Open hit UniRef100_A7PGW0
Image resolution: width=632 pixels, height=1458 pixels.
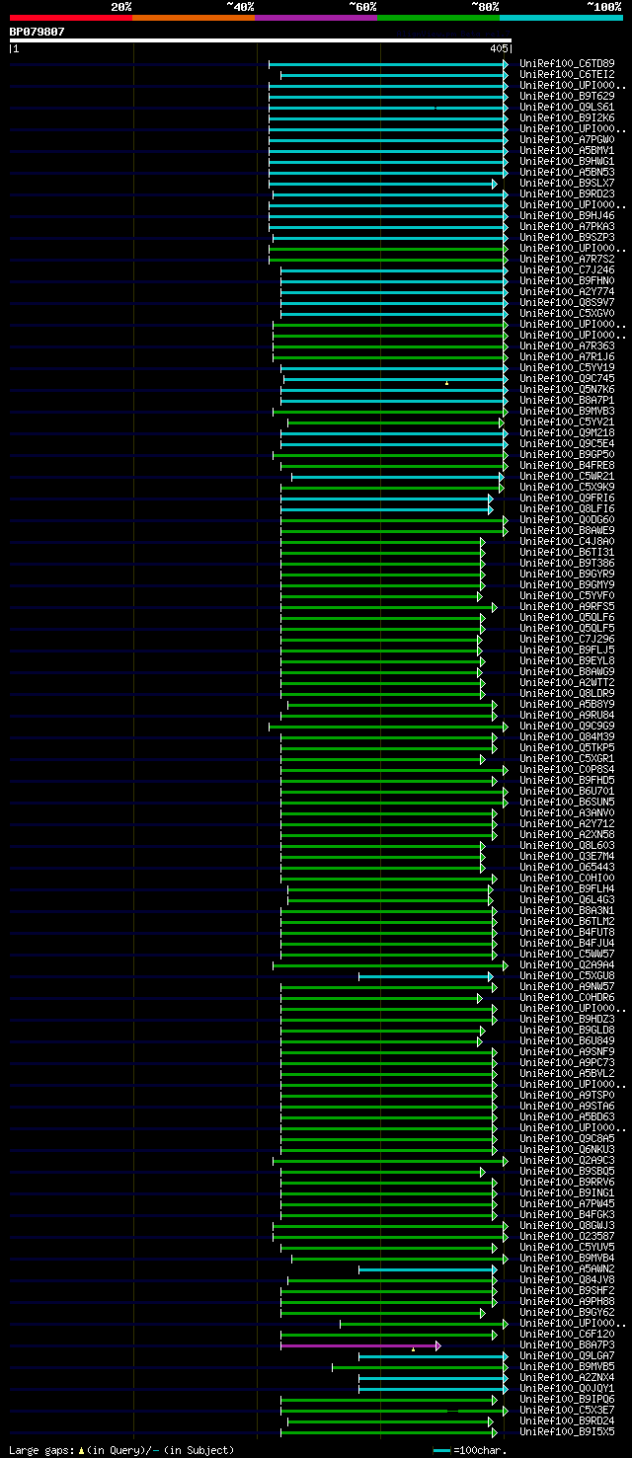coord(566,139)
